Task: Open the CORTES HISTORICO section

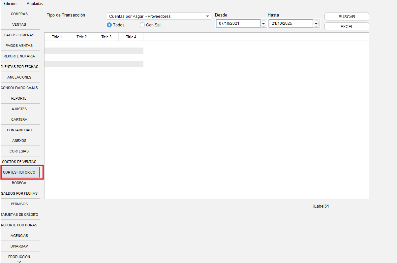Action: point(19,172)
